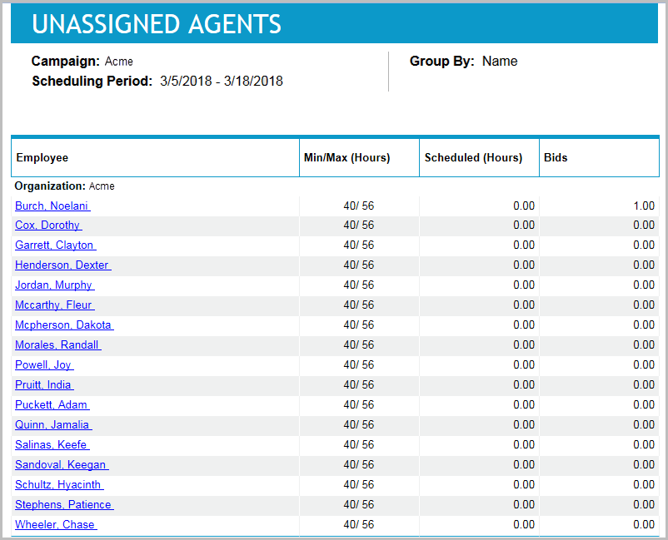Open agent Burch, Noelani's schedule

(x=52, y=206)
